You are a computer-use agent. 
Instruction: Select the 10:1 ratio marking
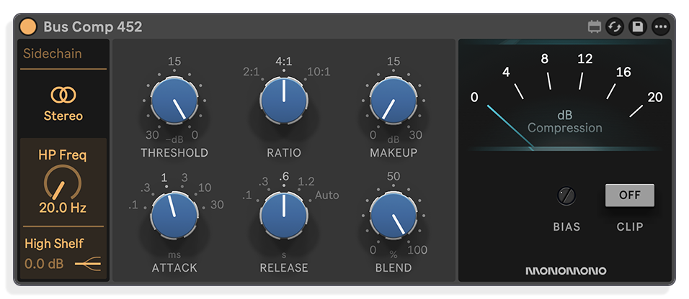click(319, 71)
